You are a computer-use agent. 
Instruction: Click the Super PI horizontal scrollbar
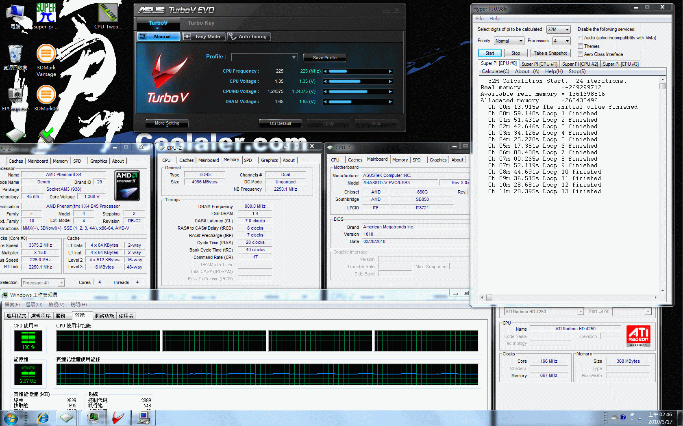coord(569,297)
